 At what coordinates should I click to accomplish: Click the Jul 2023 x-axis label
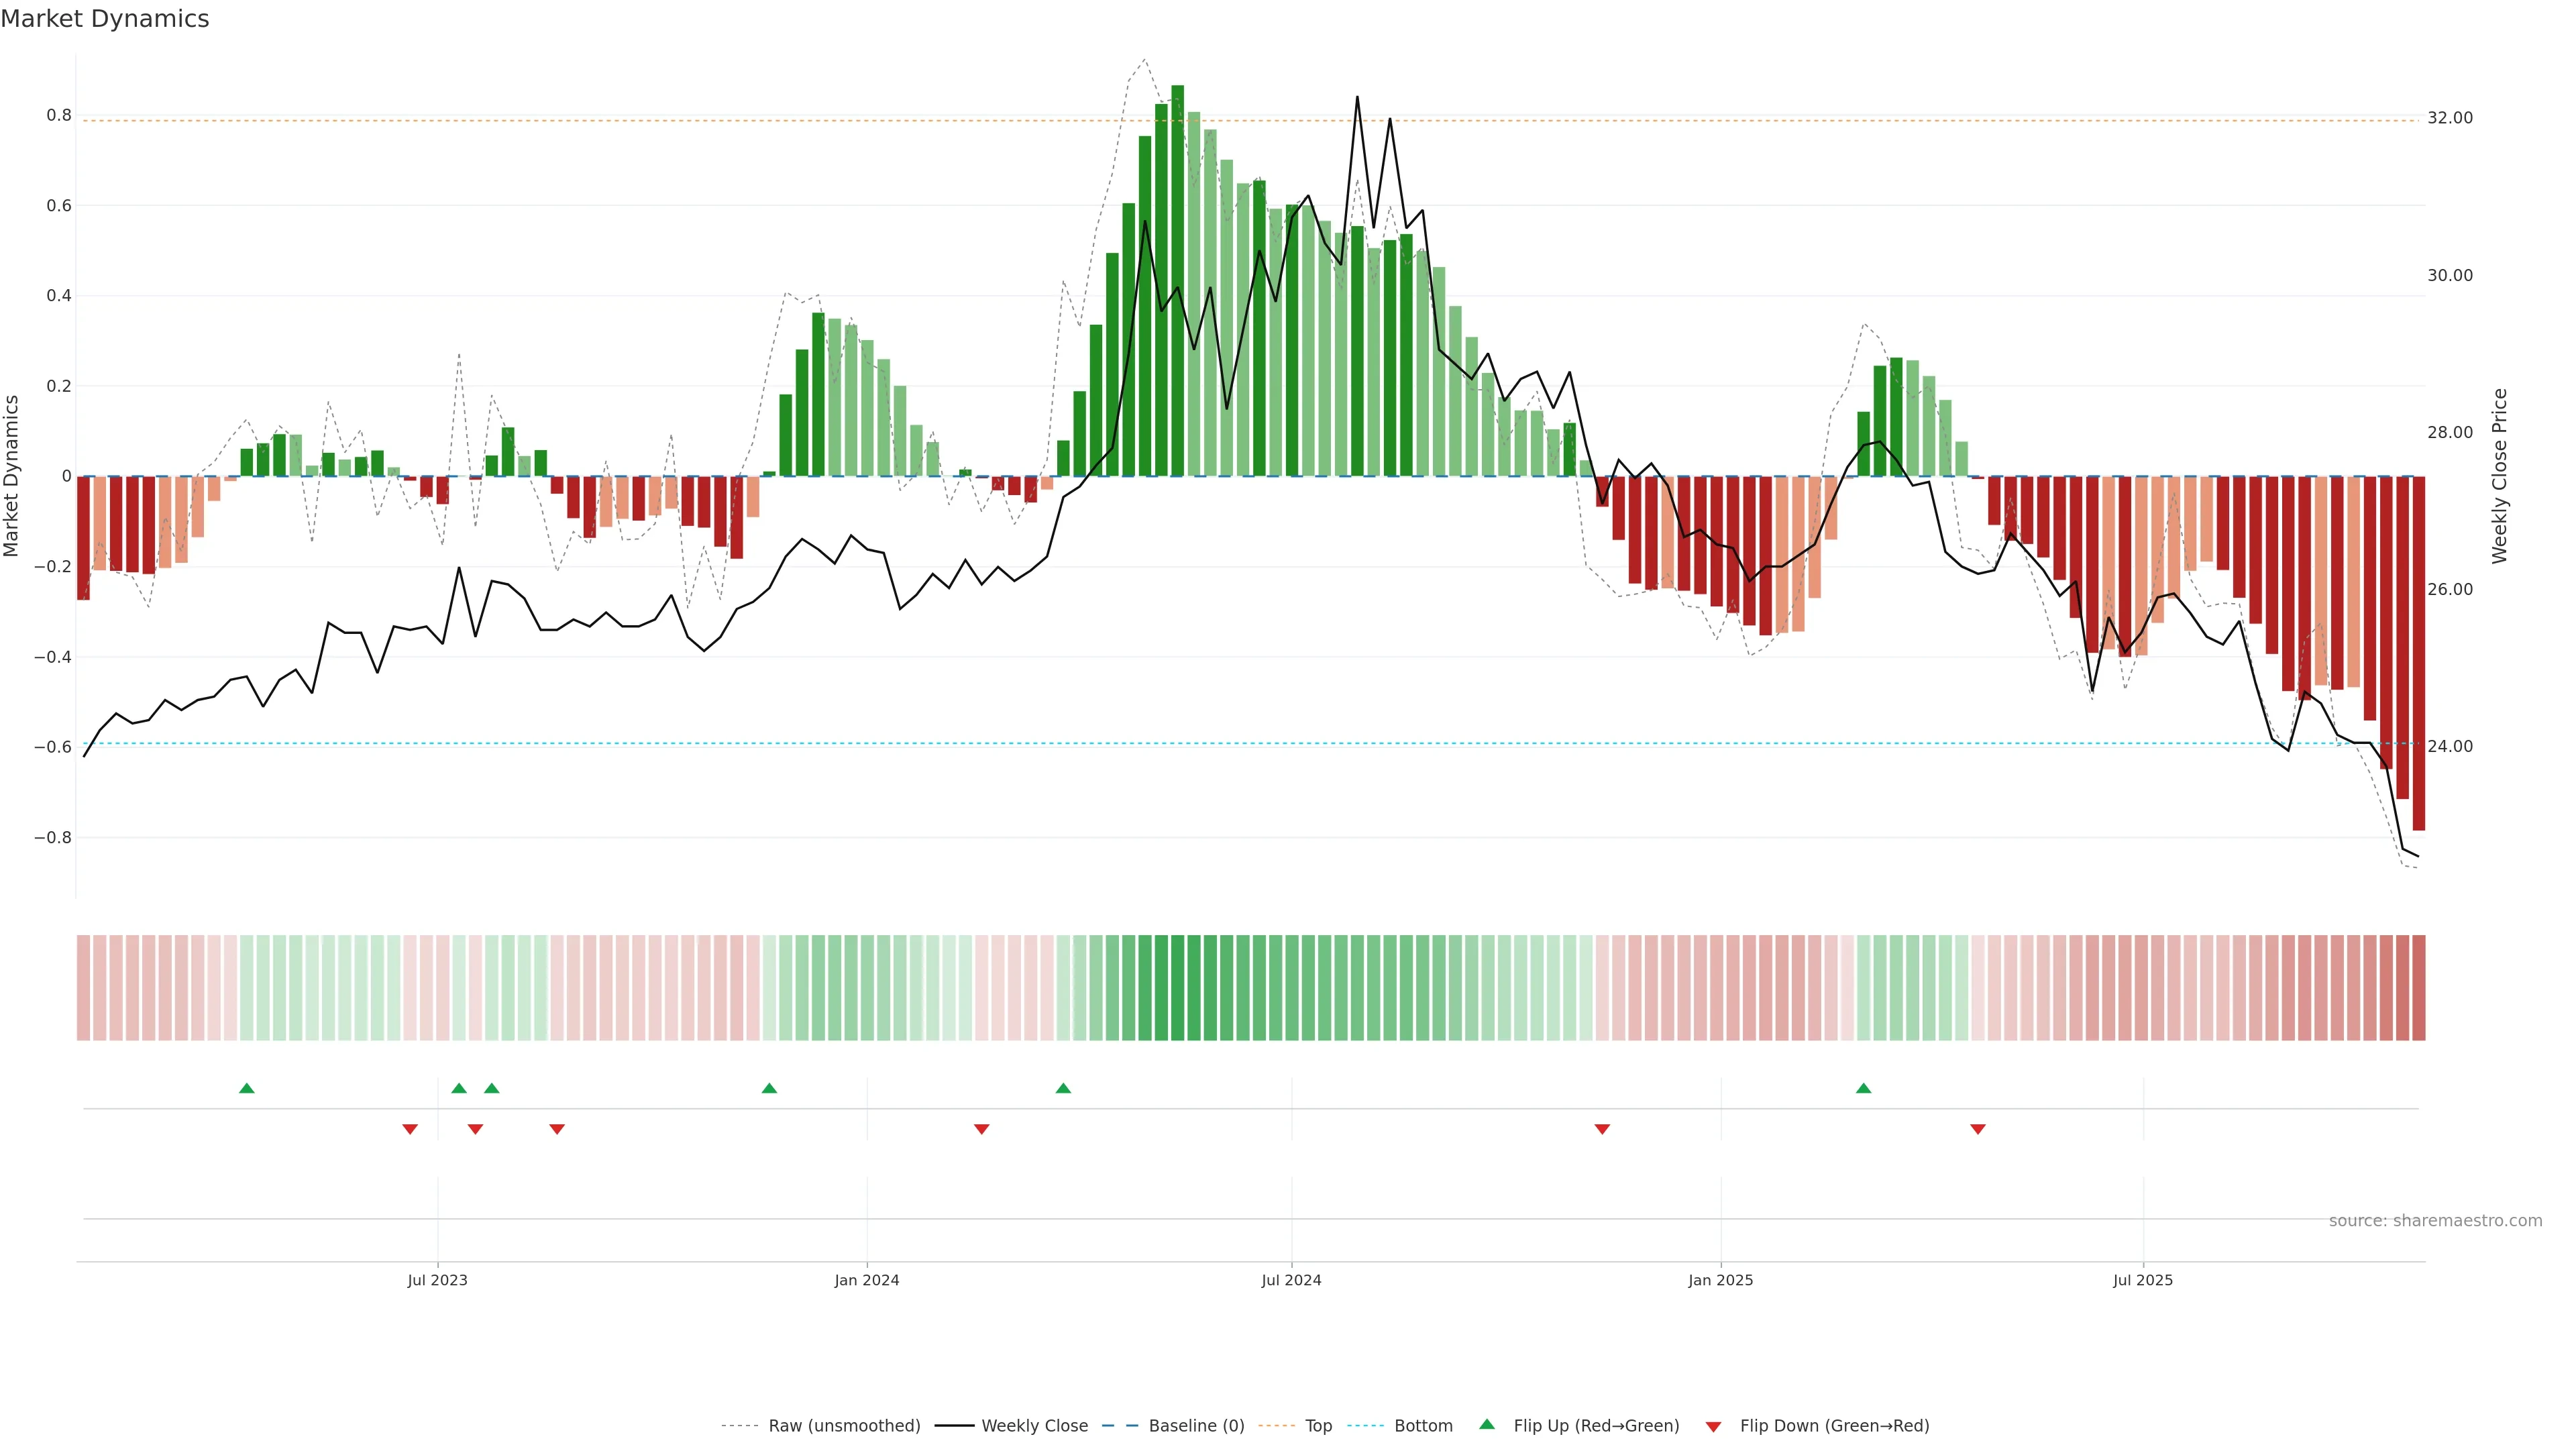[x=437, y=1280]
